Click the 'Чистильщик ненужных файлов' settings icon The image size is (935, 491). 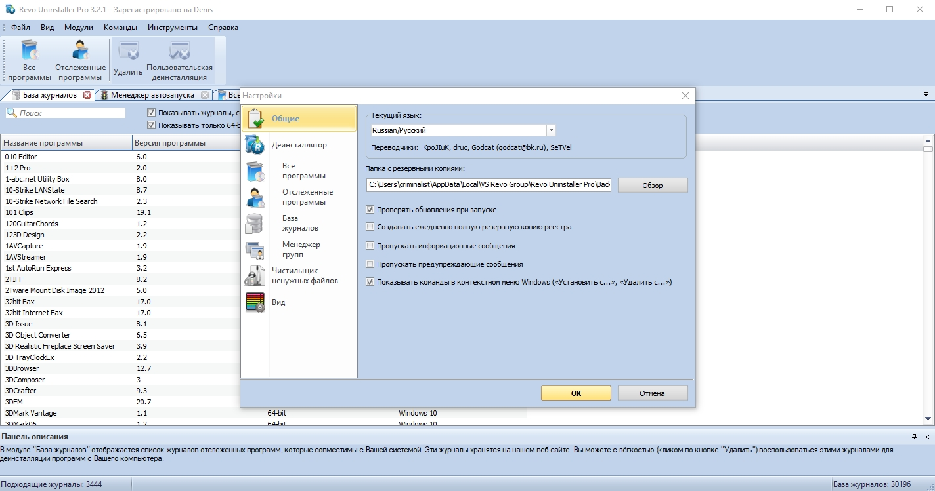(x=255, y=276)
